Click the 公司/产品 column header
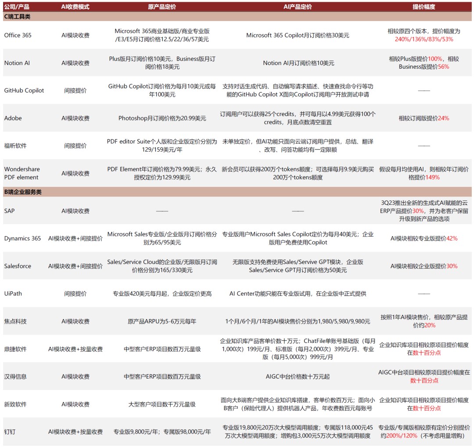Viewport: 474px width, 448px height. pyautogui.click(x=17, y=7)
